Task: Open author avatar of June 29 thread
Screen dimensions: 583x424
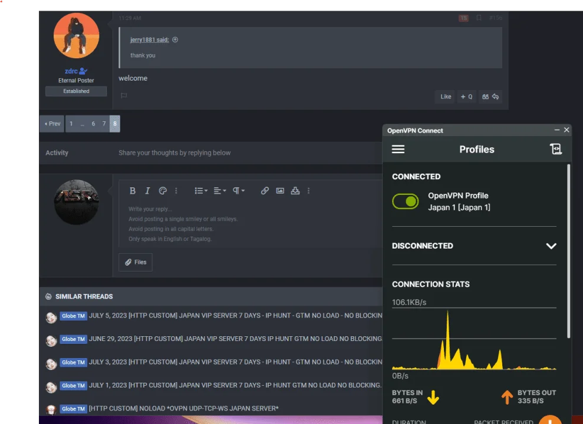Action: click(51, 340)
